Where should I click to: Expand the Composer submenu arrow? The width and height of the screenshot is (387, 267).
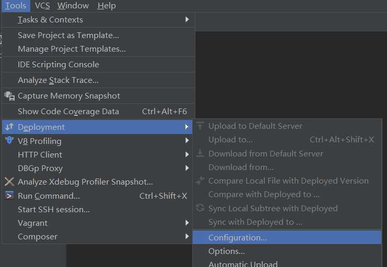click(187, 236)
